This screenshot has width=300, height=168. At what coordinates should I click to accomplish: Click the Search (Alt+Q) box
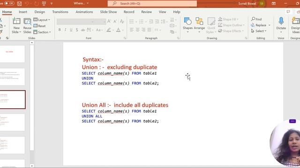152,3
